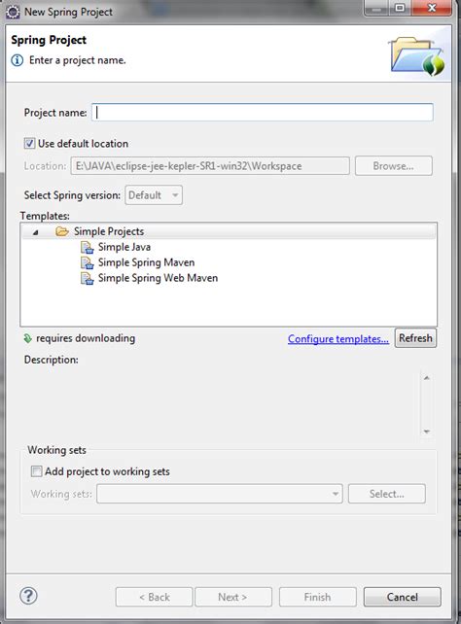Click the Simple Java template icon

click(x=88, y=247)
